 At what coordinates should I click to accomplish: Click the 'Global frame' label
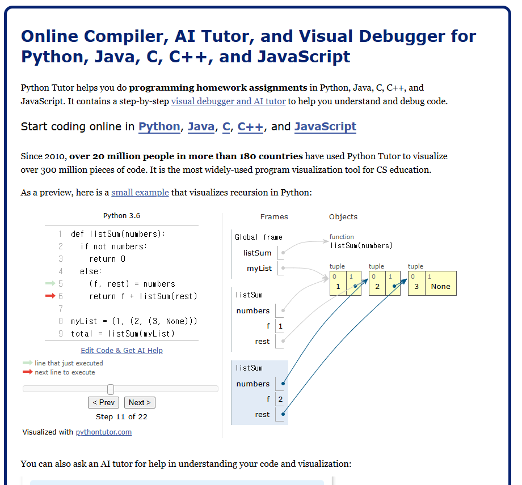[x=259, y=237]
